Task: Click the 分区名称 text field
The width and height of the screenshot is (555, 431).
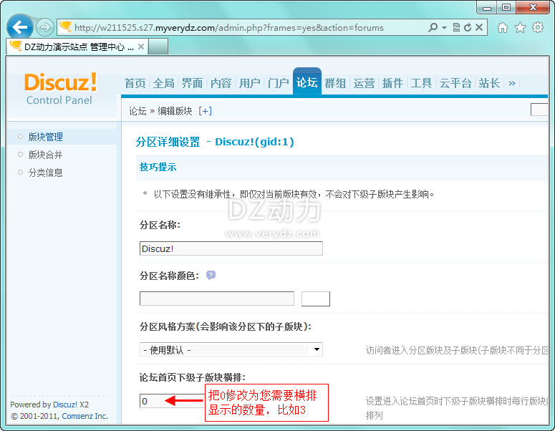Action: point(231,248)
